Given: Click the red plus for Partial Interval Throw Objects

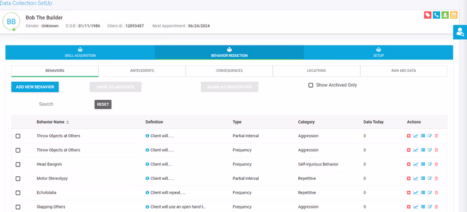Looking at the screenshot, I should (x=409, y=136).
